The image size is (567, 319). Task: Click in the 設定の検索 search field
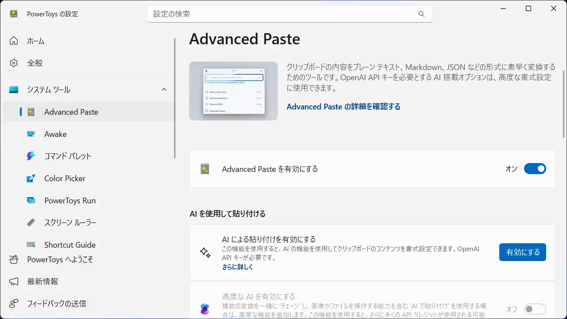(283, 14)
